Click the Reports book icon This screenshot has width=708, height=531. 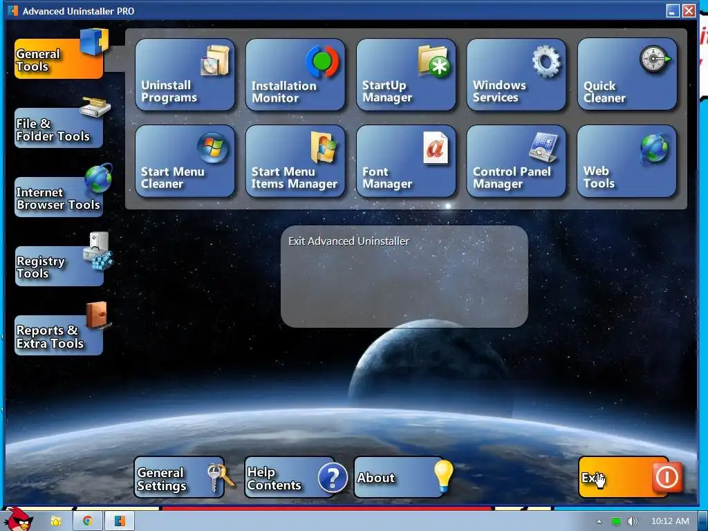click(x=97, y=315)
